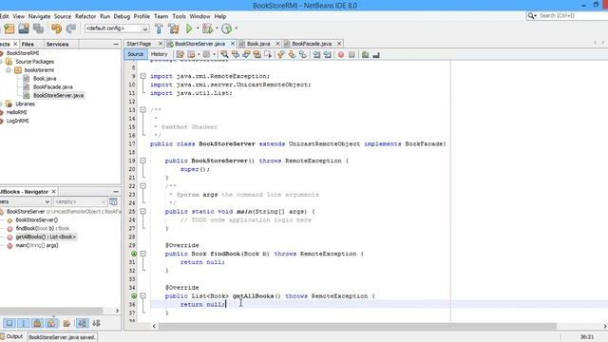Click the Previous Bookmark icon in editor toolbar
Viewport: 608px width, 342px height.
coord(281,55)
